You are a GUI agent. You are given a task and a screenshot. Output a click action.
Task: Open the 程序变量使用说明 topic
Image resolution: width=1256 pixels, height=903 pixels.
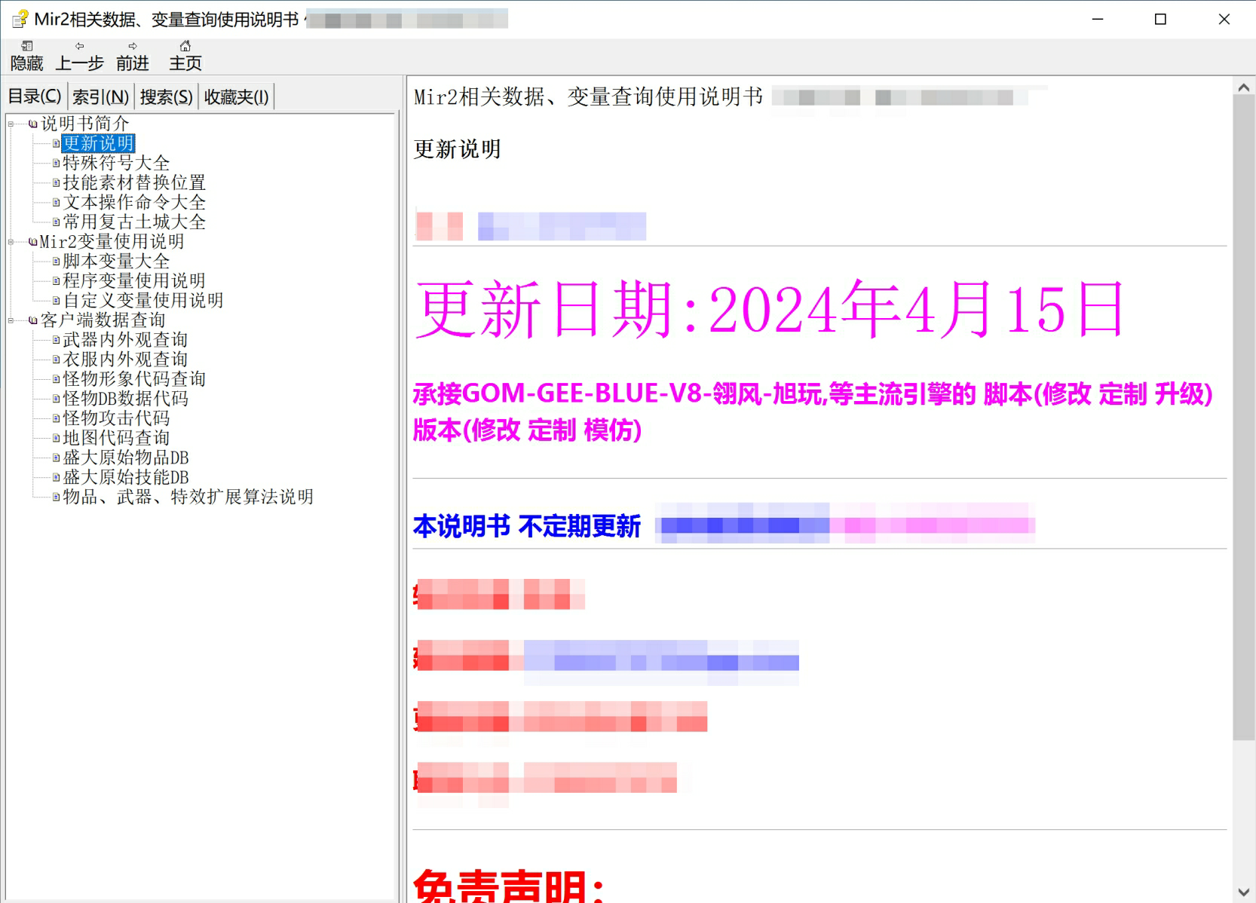click(x=134, y=281)
